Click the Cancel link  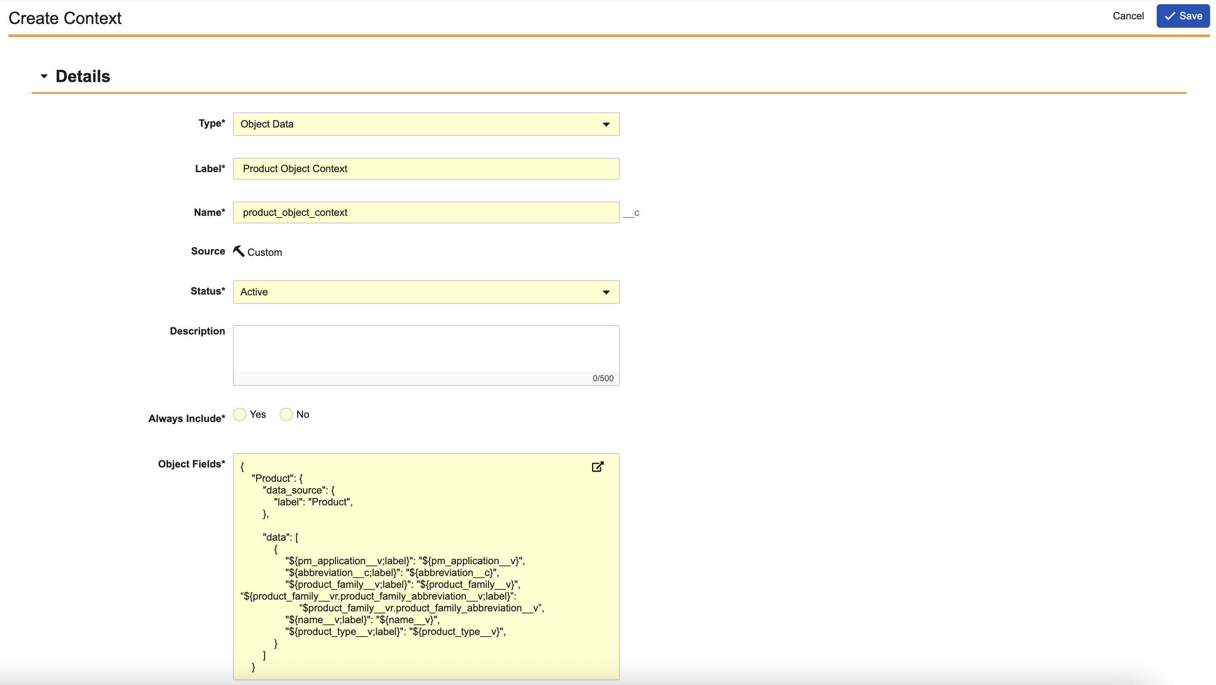(1128, 16)
